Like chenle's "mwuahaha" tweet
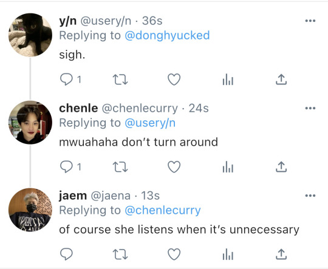This screenshot has height=269, width=328. pyautogui.click(x=174, y=167)
